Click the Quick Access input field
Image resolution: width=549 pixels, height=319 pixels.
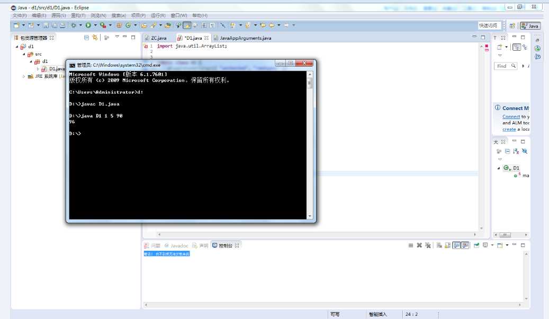click(x=489, y=25)
